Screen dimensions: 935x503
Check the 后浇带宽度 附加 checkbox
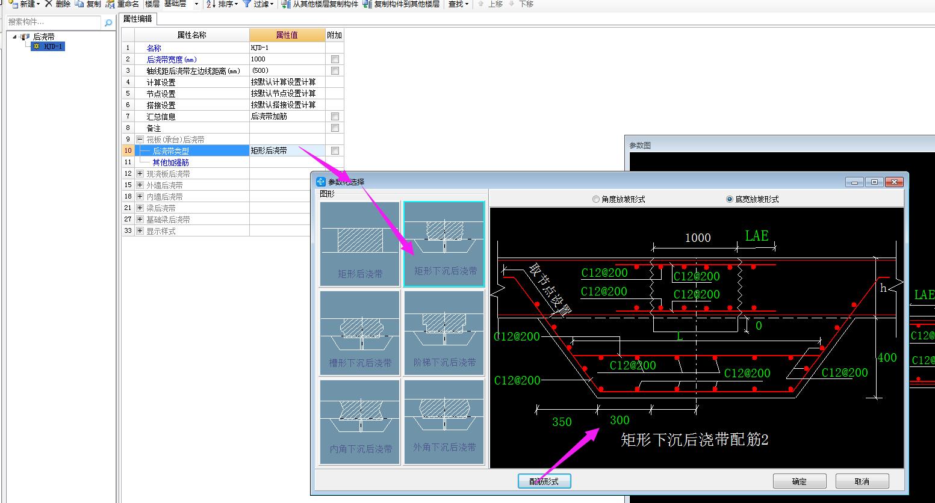335,60
